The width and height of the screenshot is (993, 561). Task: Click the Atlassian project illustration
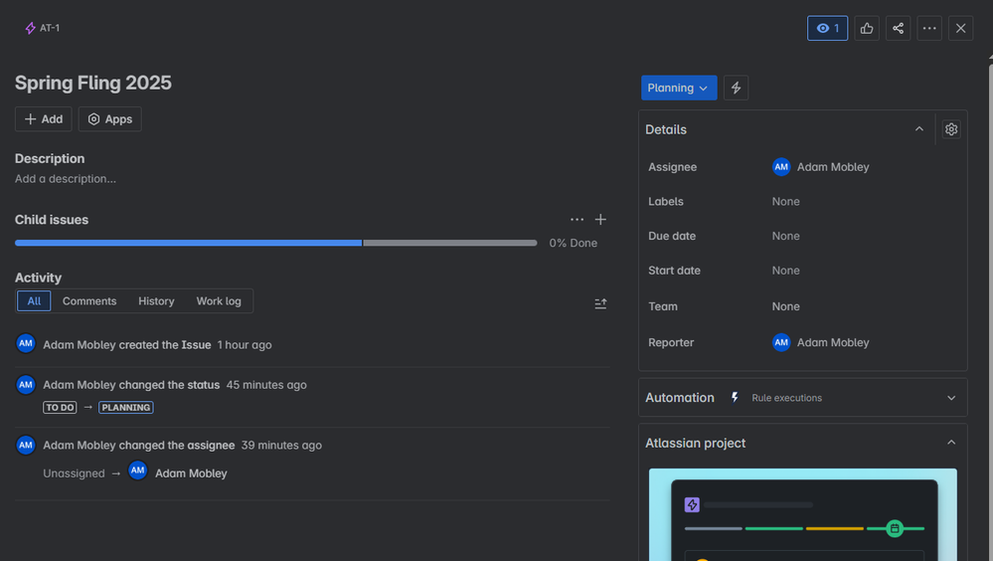(x=802, y=514)
